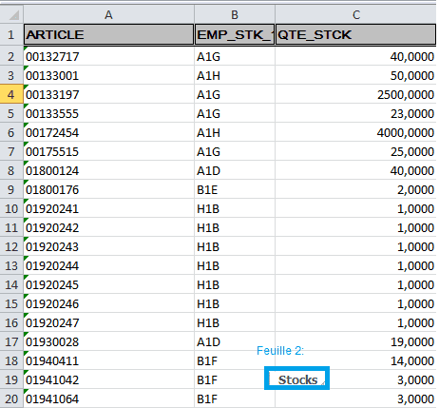Select cell B9 containing B1E
439x408 pixels.
tap(235, 189)
